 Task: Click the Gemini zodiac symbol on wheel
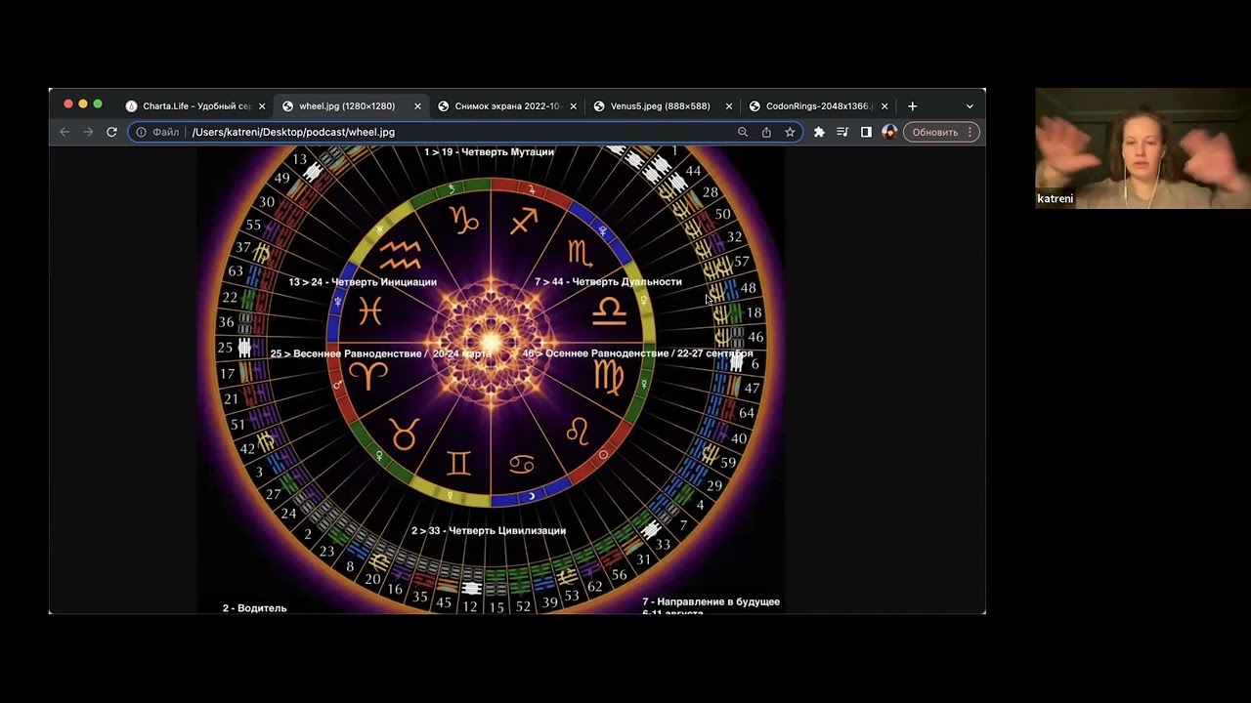pyautogui.click(x=458, y=463)
